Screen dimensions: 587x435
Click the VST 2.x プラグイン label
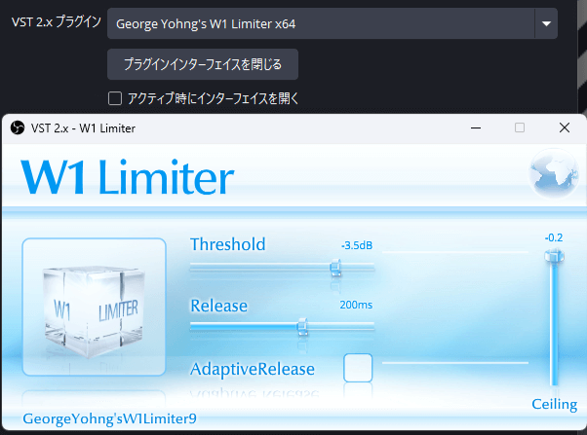coord(57,22)
